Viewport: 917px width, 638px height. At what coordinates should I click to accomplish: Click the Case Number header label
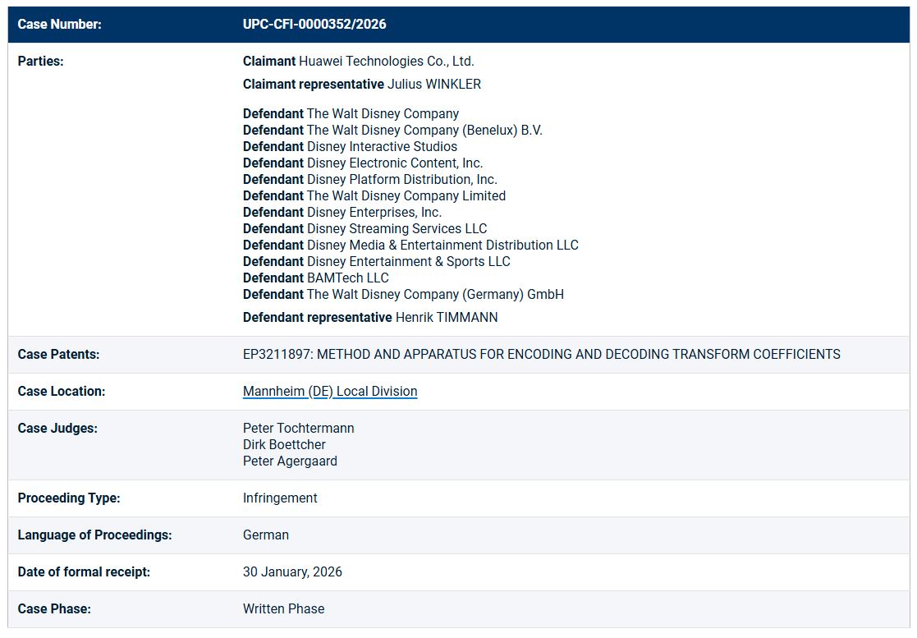pyautogui.click(x=59, y=25)
